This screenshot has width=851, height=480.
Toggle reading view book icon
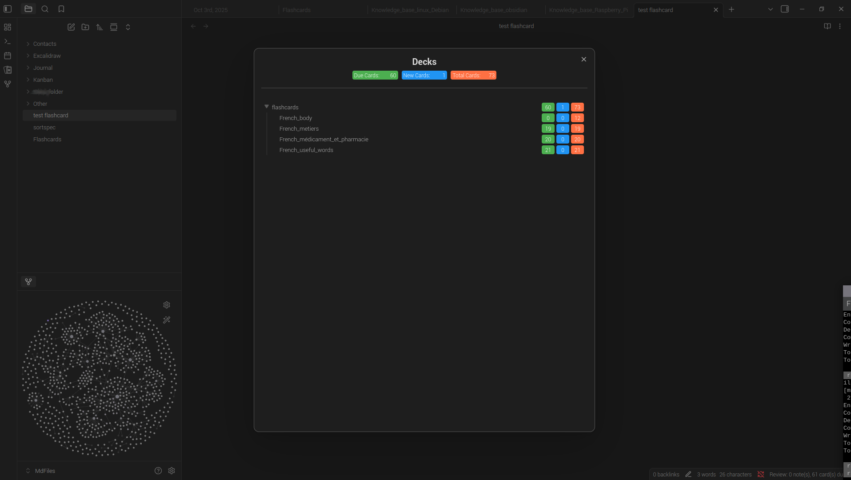pyautogui.click(x=827, y=26)
